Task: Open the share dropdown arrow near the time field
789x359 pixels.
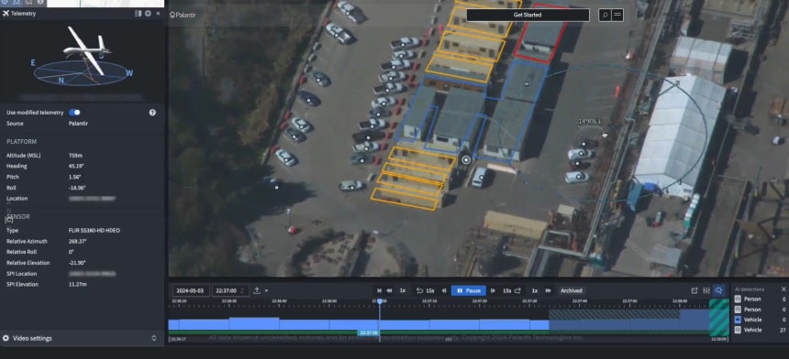Action: click(x=266, y=290)
